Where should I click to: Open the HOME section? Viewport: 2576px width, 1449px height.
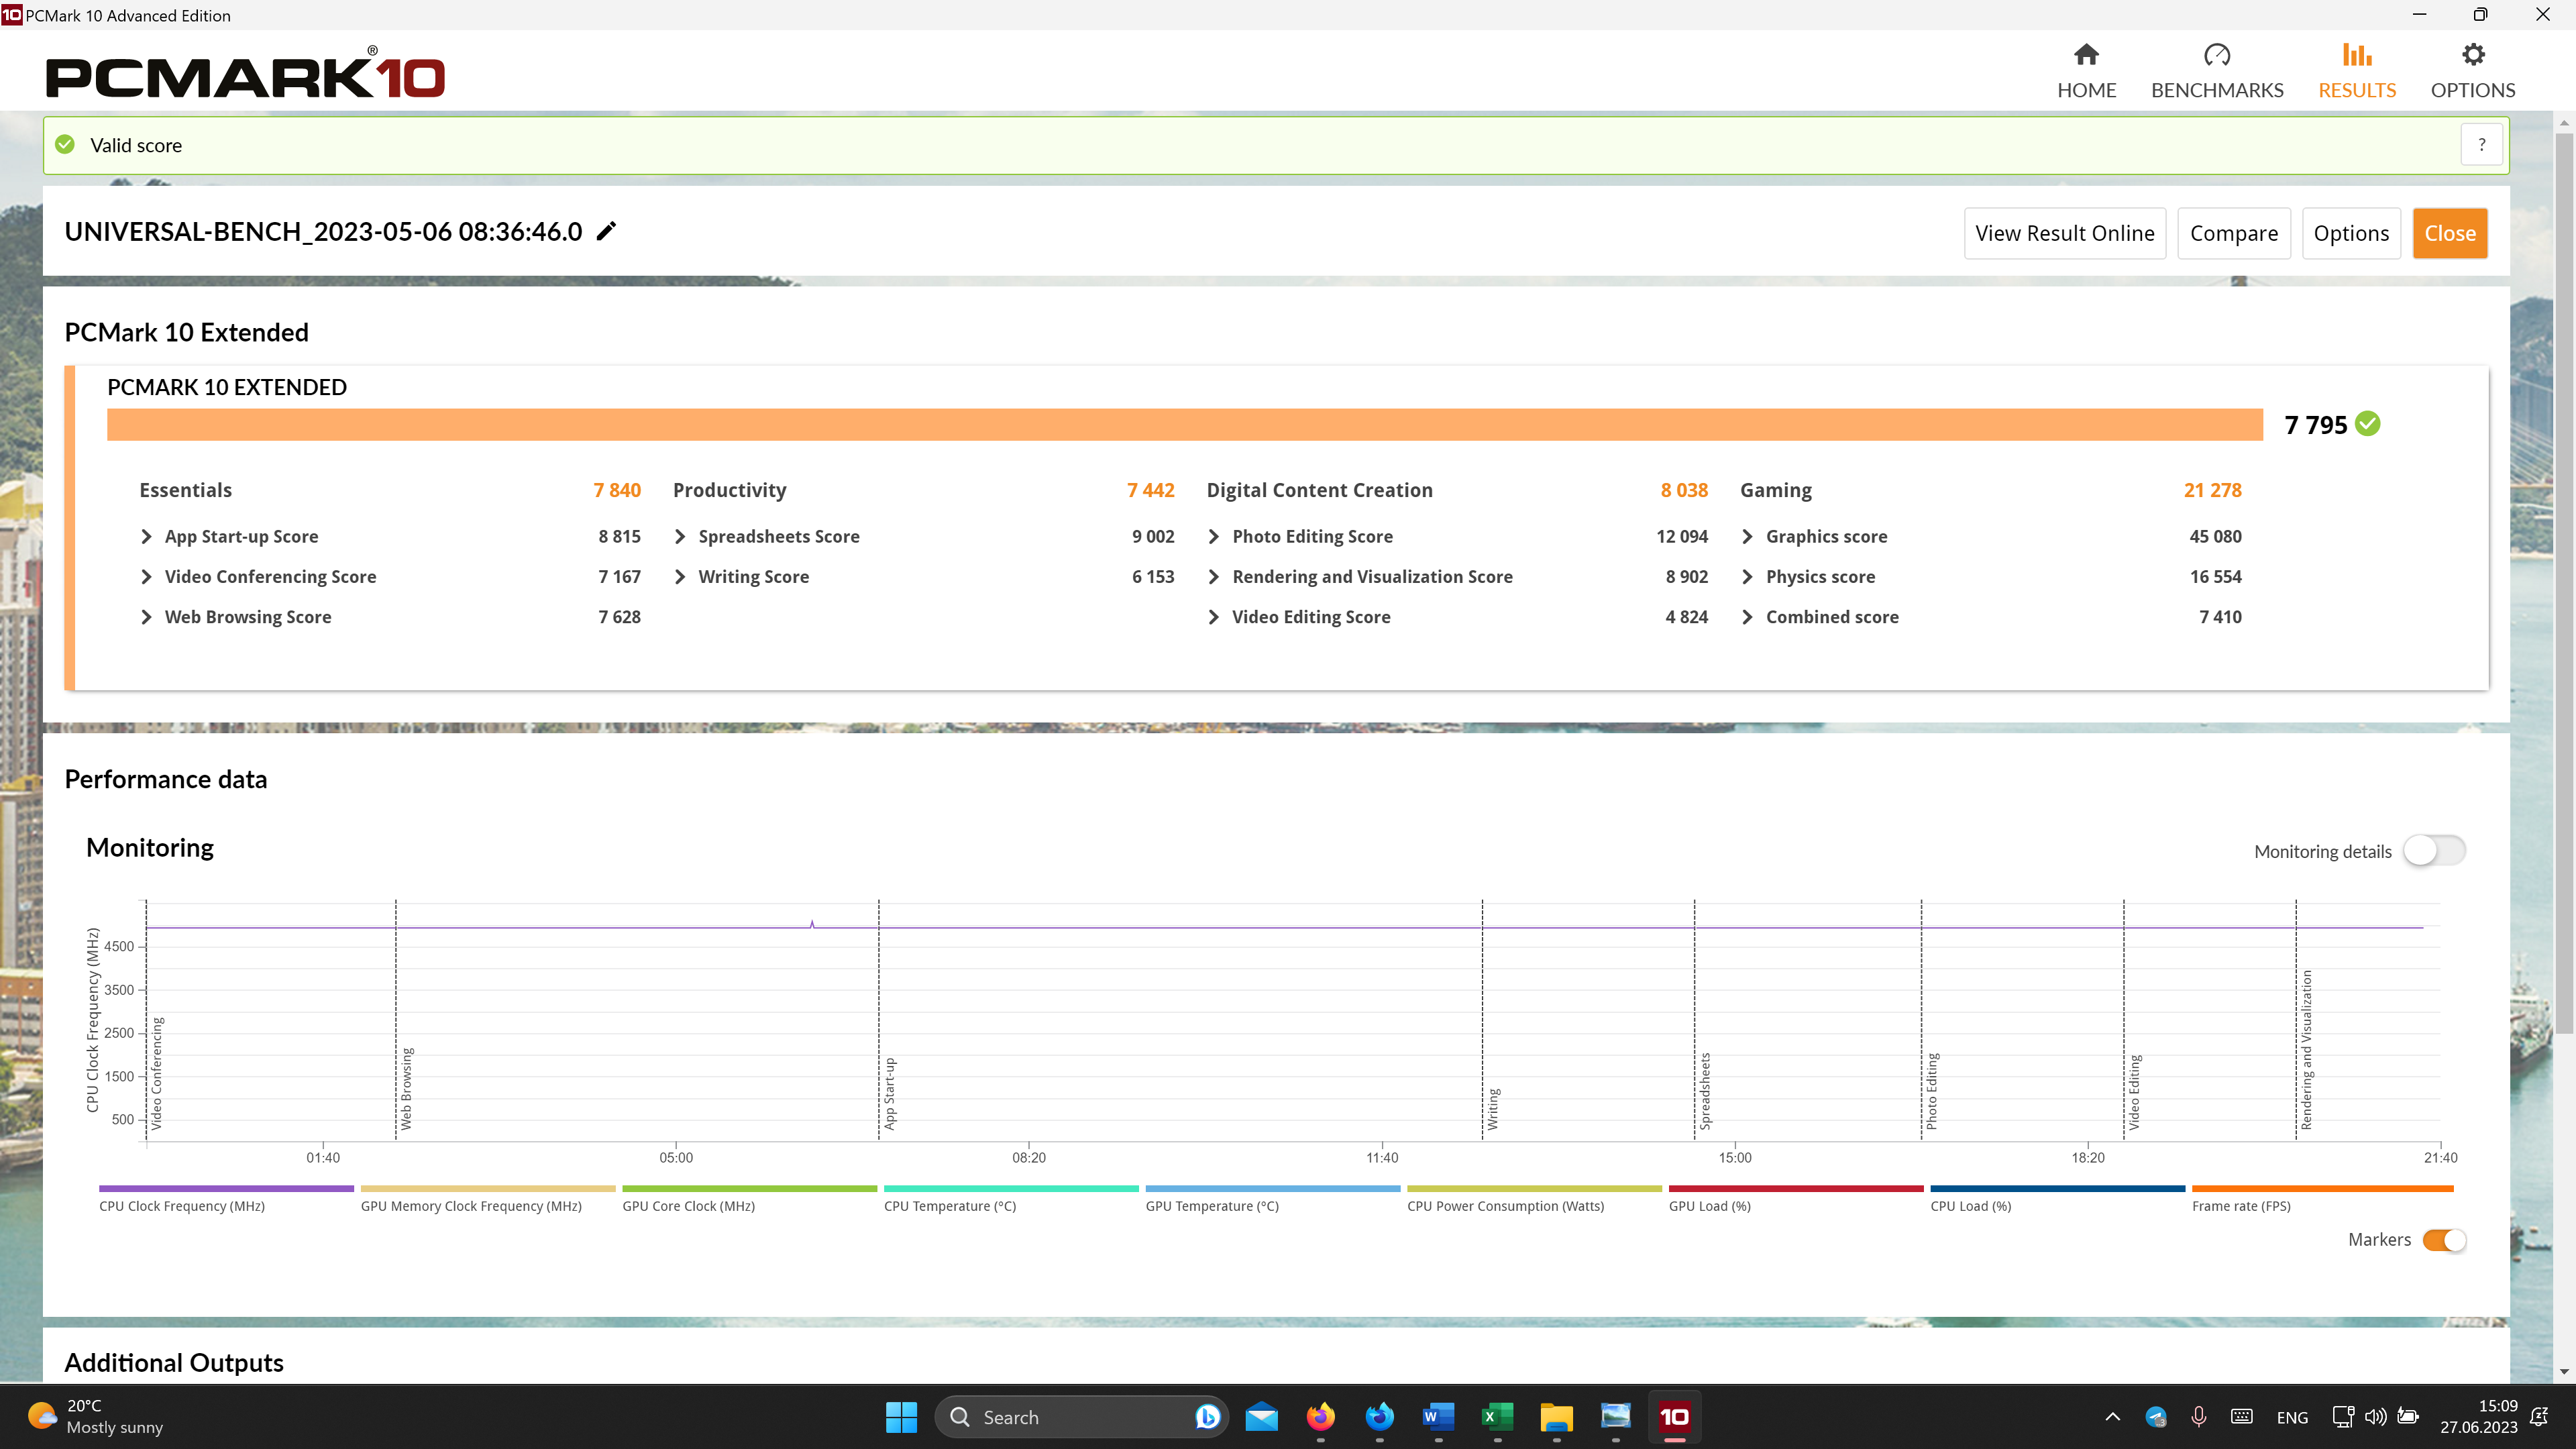click(2086, 71)
